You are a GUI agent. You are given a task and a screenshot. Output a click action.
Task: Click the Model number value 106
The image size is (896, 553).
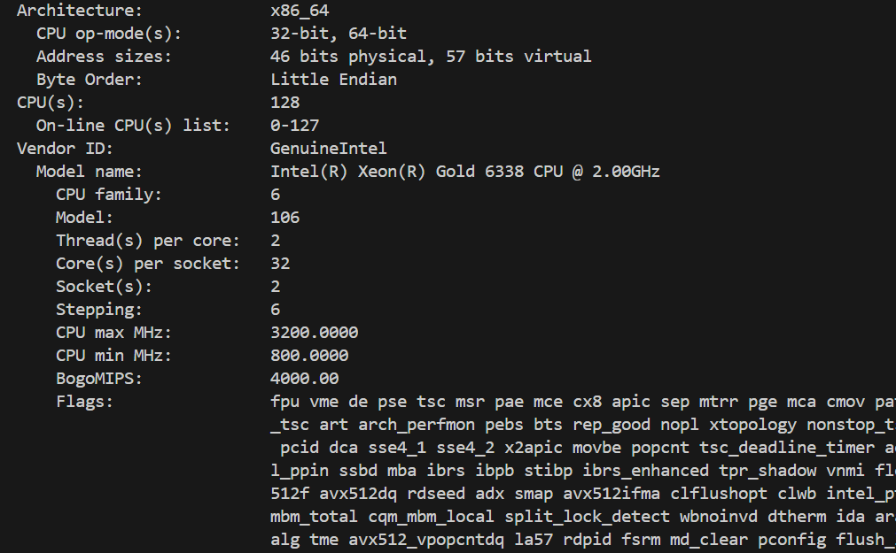pyautogui.click(x=285, y=218)
